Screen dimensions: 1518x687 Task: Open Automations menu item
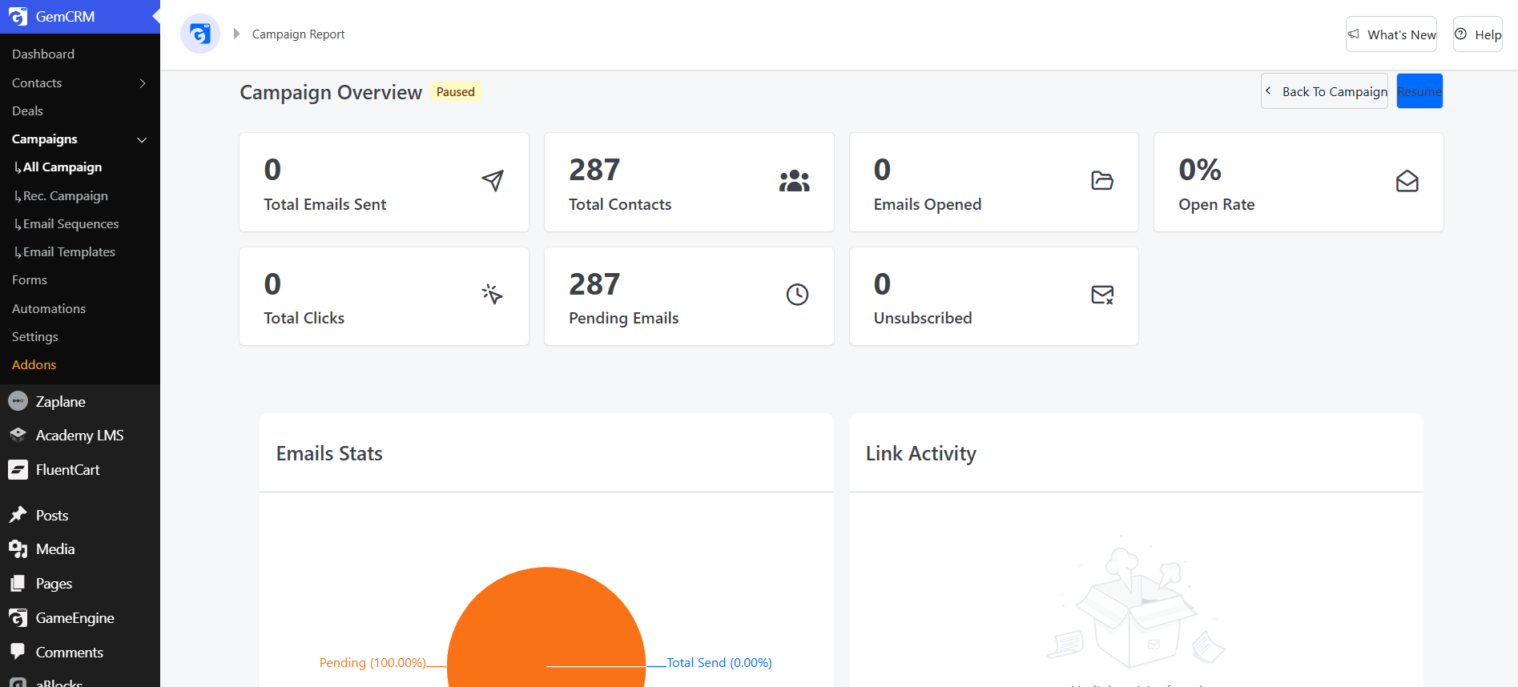tap(49, 308)
